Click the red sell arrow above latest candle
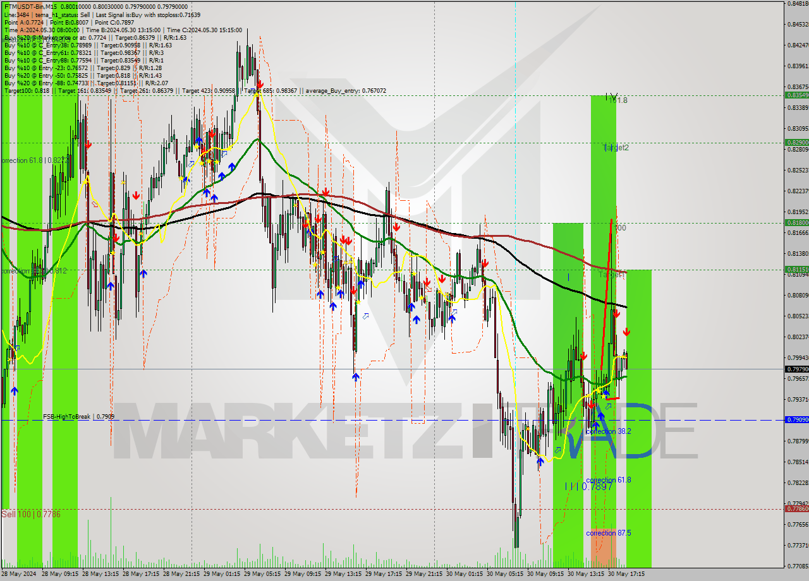The width and height of the screenshot is (809, 581). coord(626,332)
